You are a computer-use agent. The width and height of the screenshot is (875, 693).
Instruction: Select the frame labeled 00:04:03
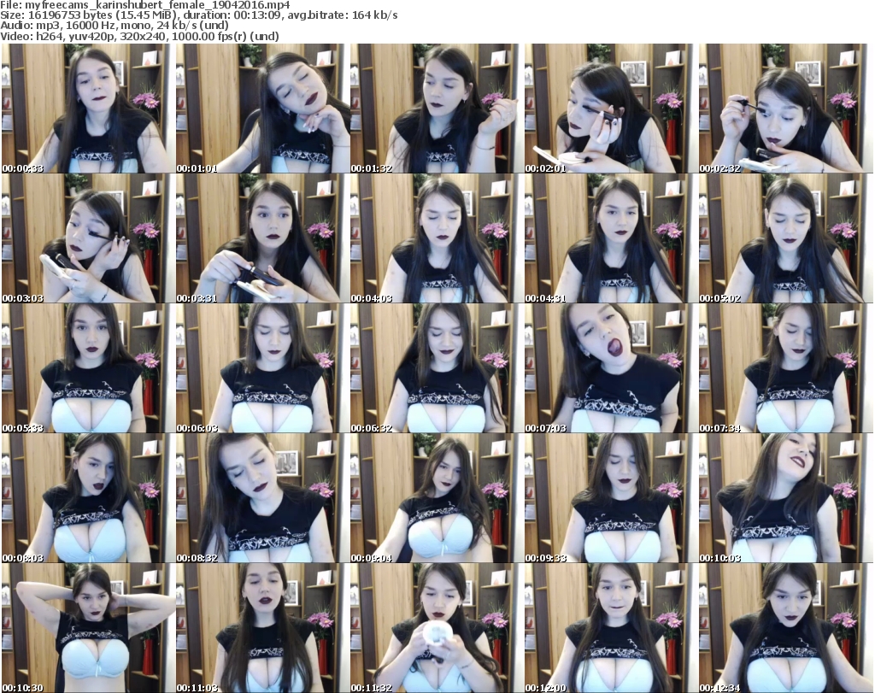[437, 238]
